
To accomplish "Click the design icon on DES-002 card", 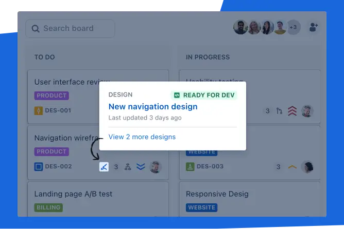I will [104, 167].
